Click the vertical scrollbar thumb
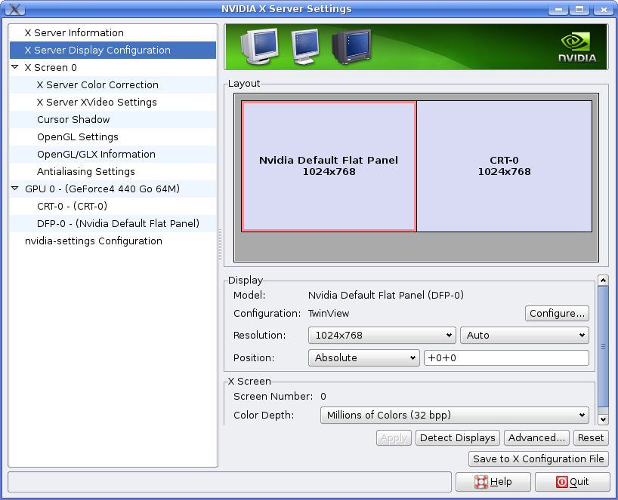The height and width of the screenshot is (500, 618). coord(603,347)
